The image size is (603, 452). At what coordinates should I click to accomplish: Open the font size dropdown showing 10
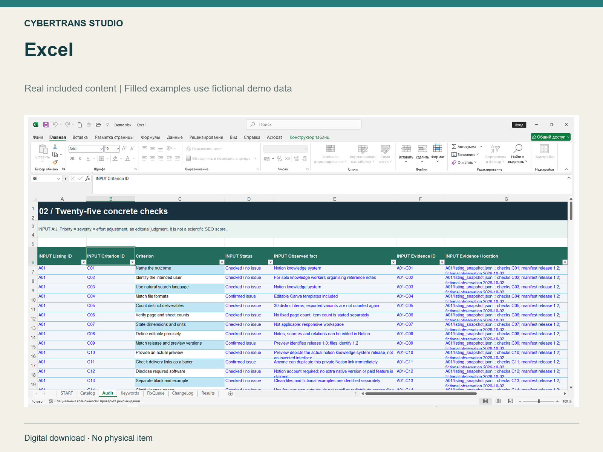click(x=118, y=149)
